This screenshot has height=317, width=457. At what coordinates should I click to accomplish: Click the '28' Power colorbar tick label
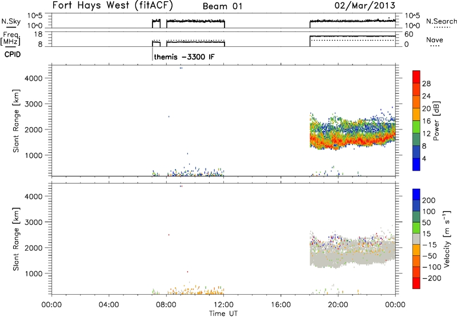(x=426, y=84)
